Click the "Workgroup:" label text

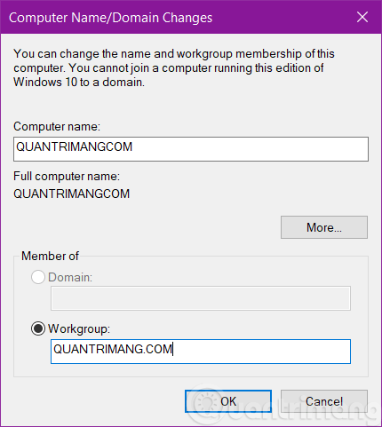[79, 329]
